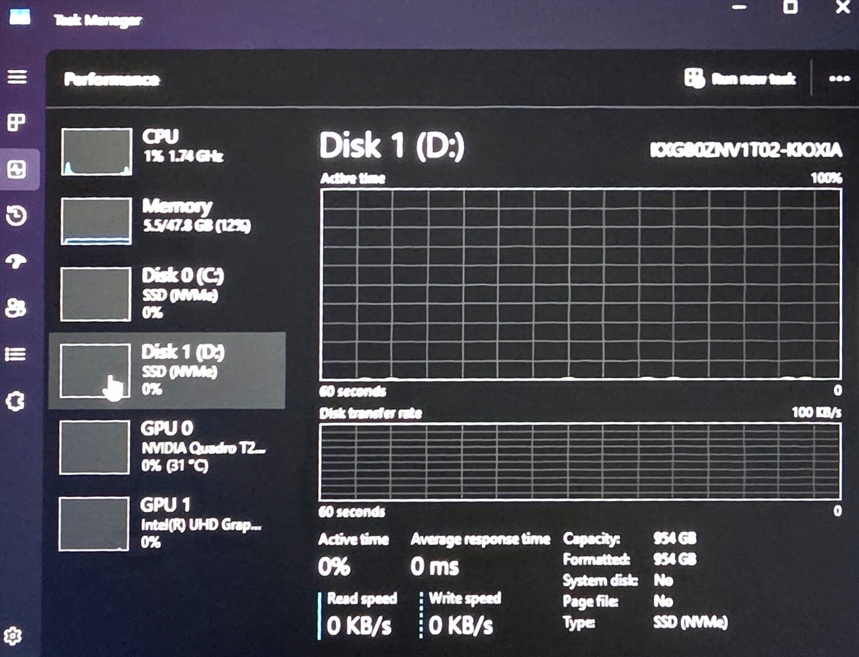Select the Performance page icon in sidebar
859x657 pixels.
point(17,169)
